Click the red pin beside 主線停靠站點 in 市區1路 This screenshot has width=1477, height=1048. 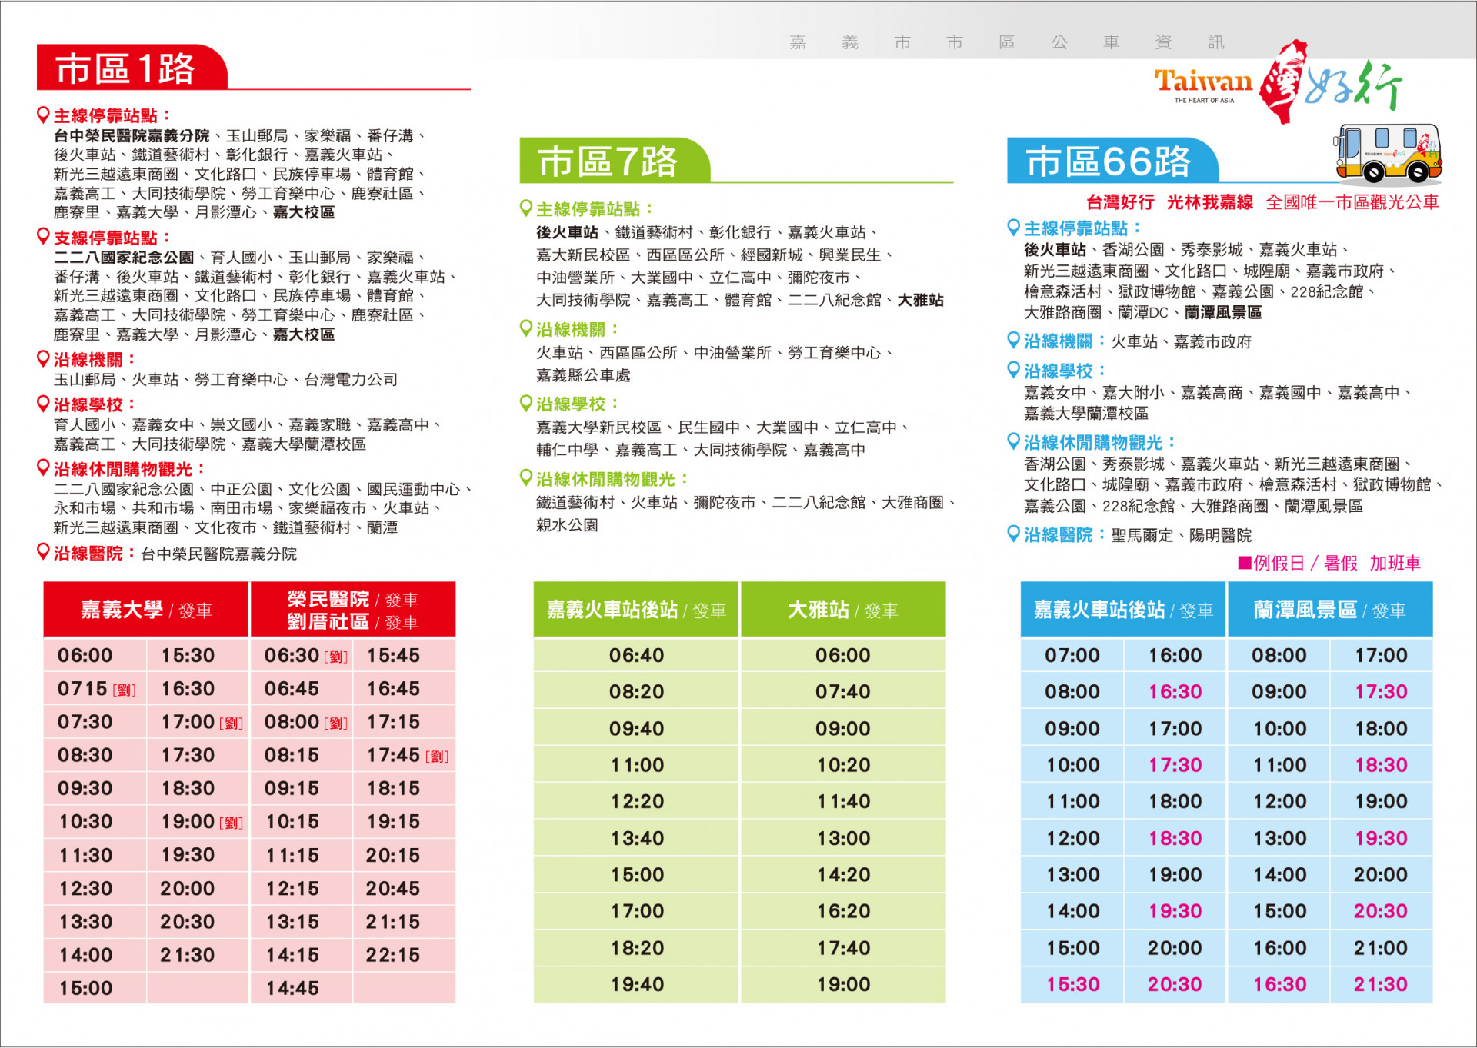[x=44, y=115]
